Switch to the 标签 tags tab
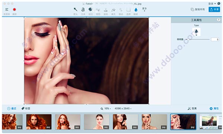Screen dimensions: 223x134 [26, 109]
